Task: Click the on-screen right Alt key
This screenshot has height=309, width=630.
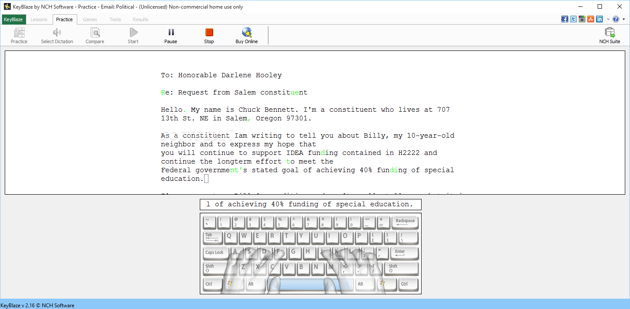Action: pos(365,284)
